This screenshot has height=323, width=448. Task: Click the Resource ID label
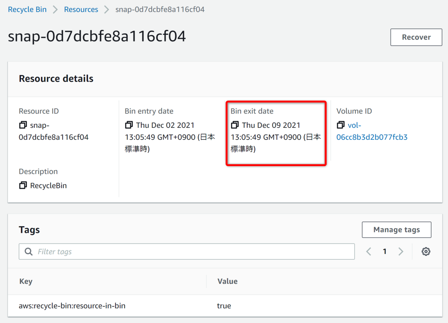pos(39,111)
